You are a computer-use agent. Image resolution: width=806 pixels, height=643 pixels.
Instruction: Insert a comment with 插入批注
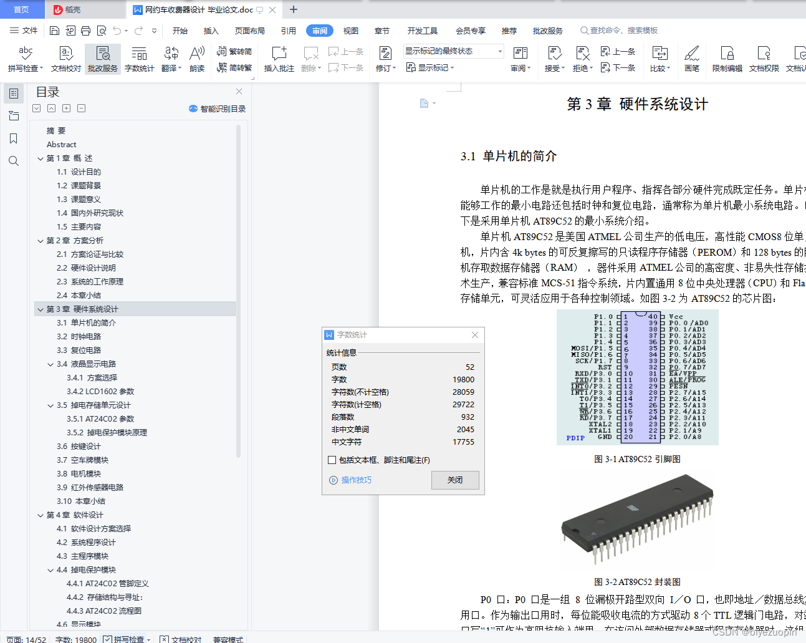coord(279,59)
